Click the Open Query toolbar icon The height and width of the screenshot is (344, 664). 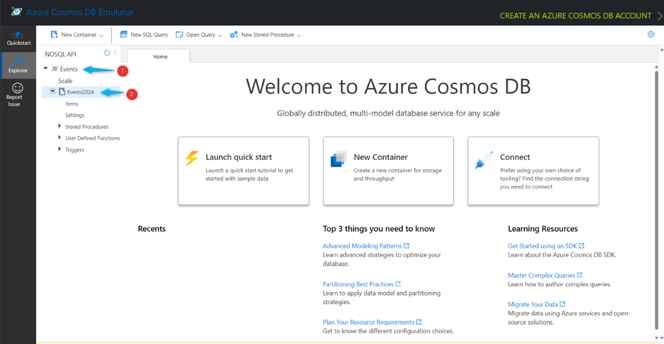coord(179,35)
